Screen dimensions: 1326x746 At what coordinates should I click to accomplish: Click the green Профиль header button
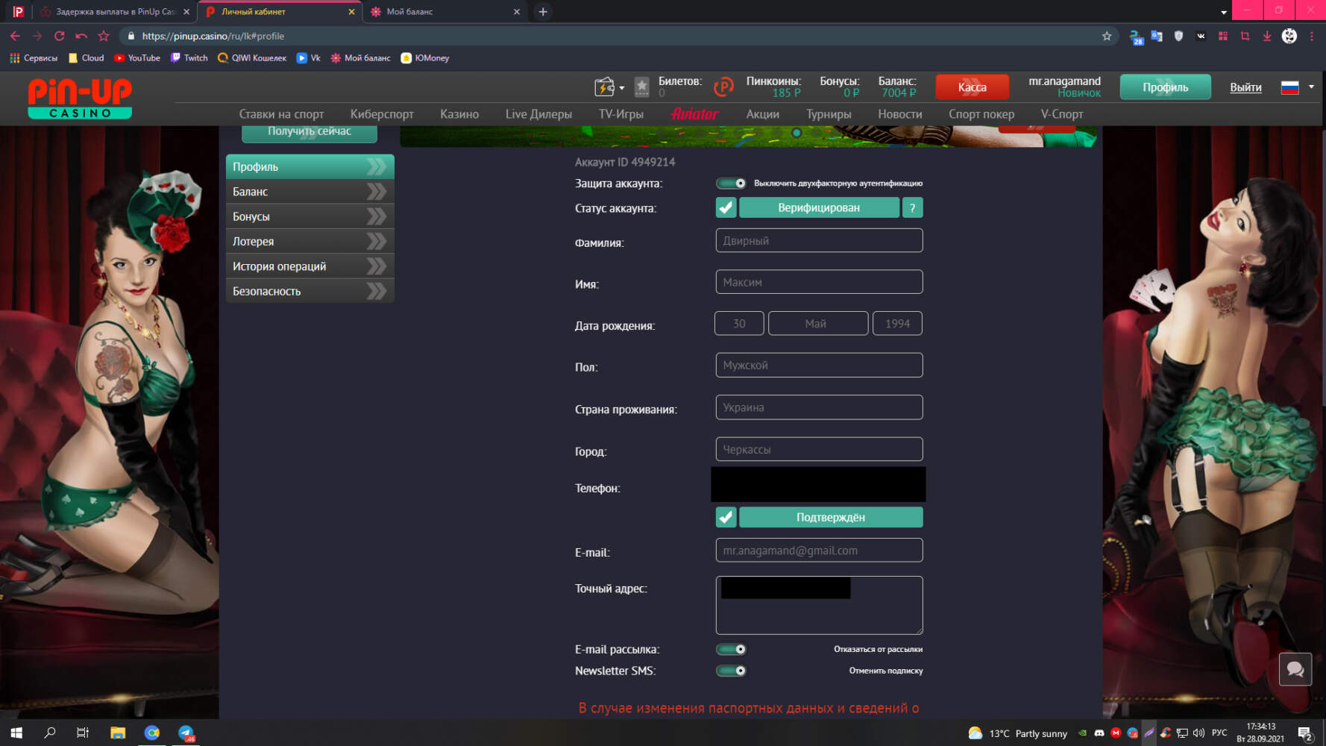[x=1165, y=87]
